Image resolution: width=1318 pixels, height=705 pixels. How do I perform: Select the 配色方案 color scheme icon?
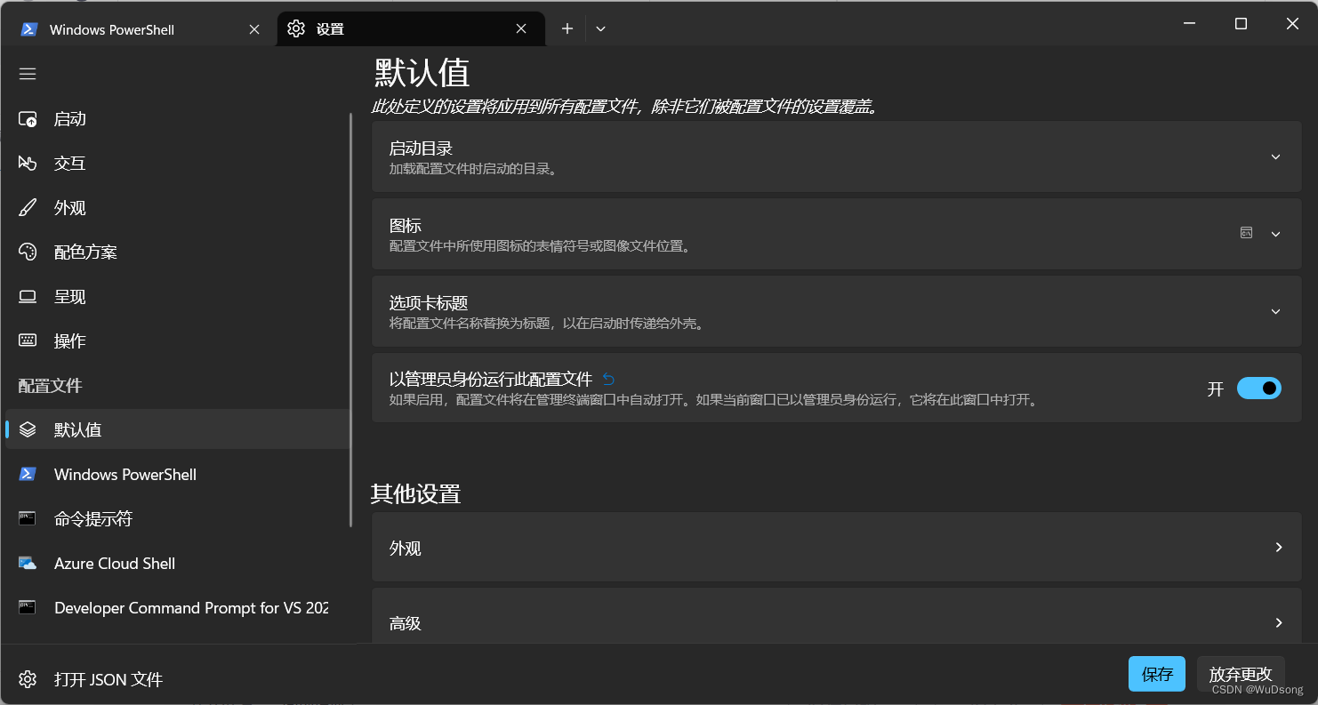coord(28,252)
